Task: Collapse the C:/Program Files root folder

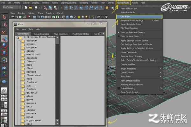Action: coord(18,38)
